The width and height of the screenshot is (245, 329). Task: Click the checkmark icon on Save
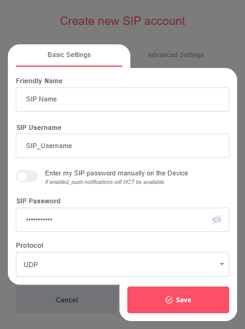coord(169,300)
